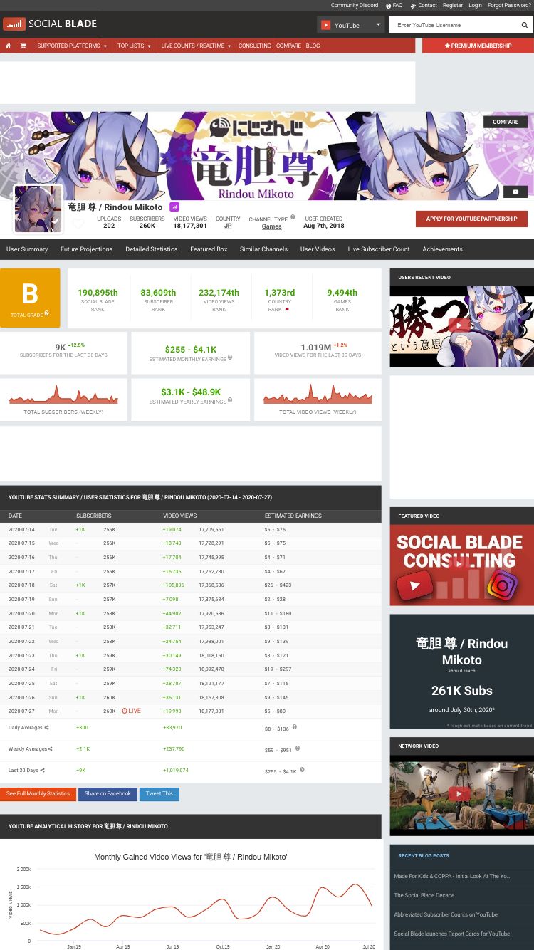Click help icon next to yearly earnings
This screenshot has width=534, height=950.
pyautogui.click(x=230, y=400)
